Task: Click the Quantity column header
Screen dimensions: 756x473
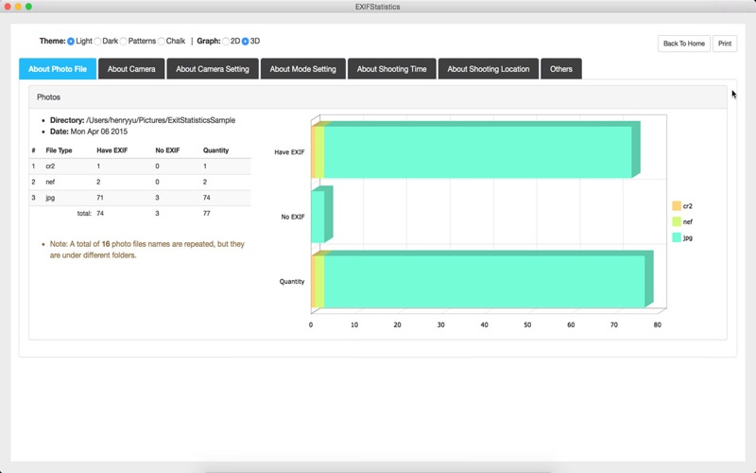Action: (215, 150)
